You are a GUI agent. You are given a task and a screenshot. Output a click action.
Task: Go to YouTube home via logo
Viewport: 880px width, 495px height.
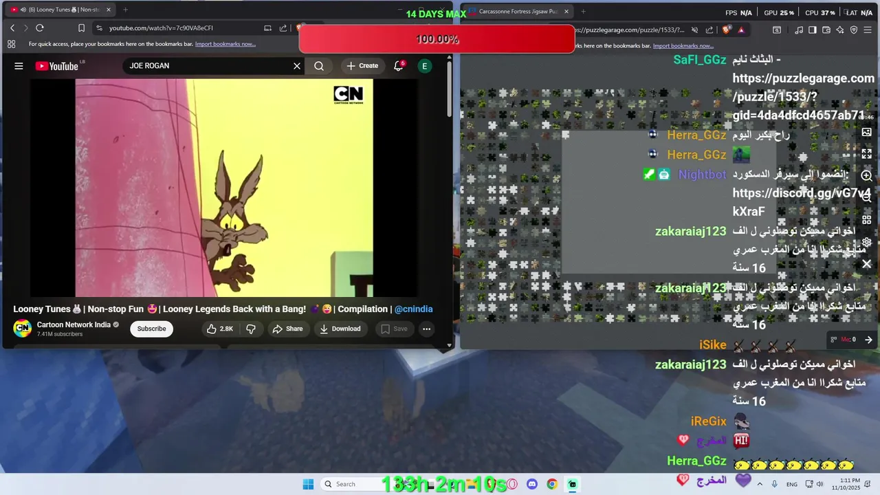click(x=57, y=66)
